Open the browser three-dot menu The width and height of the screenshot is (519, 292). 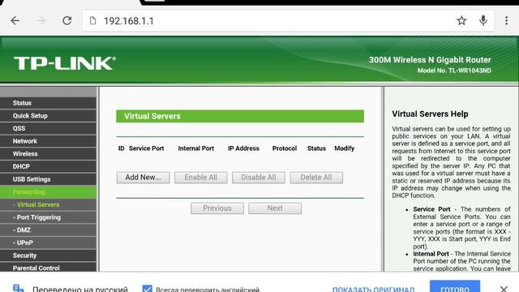[x=506, y=21]
